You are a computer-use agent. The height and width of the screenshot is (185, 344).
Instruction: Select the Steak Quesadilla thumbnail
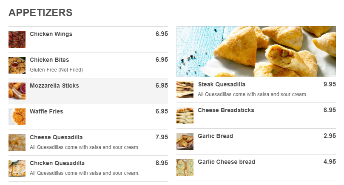(x=185, y=90)
